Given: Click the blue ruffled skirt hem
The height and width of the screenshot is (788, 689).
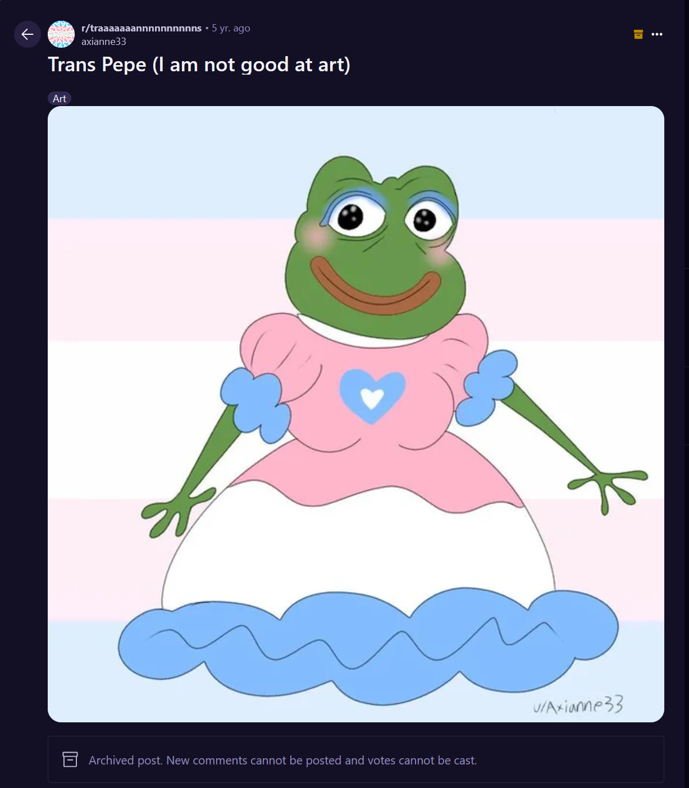Looking at the screenshot, I should click(x=368, y=645).
